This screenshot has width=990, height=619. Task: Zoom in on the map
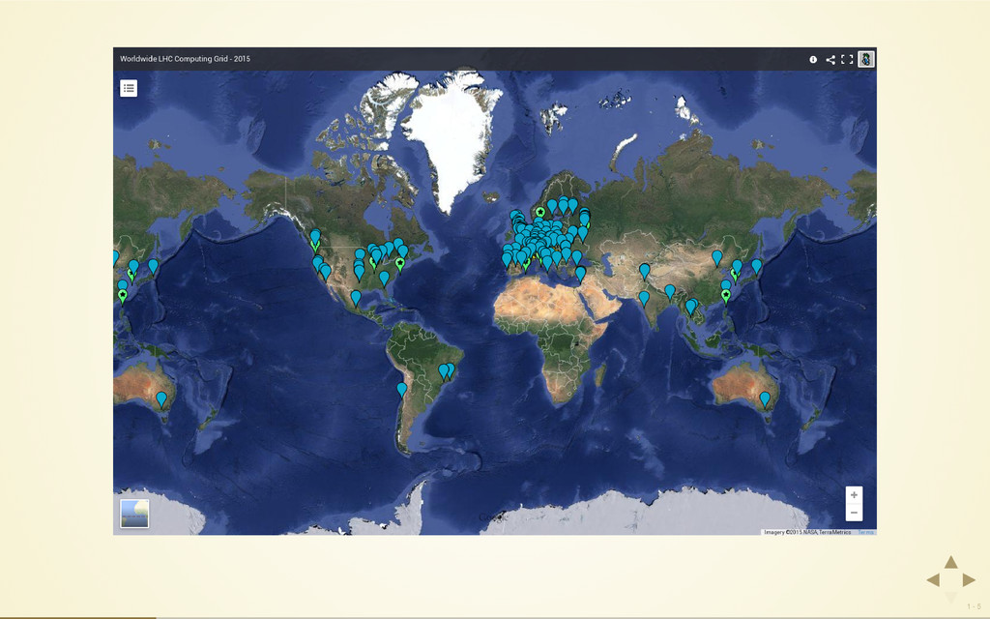(x=854, y=495)
